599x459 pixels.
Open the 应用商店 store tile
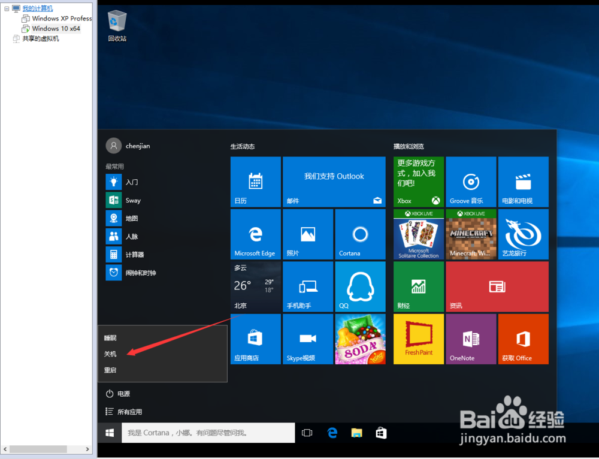[x=256, y=339]
